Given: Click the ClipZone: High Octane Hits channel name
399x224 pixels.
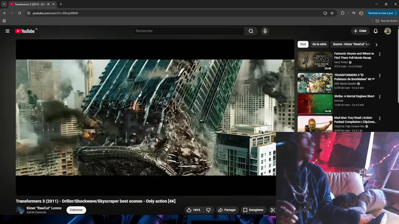Looking at the screenshot, I should [x=349, y=126].
